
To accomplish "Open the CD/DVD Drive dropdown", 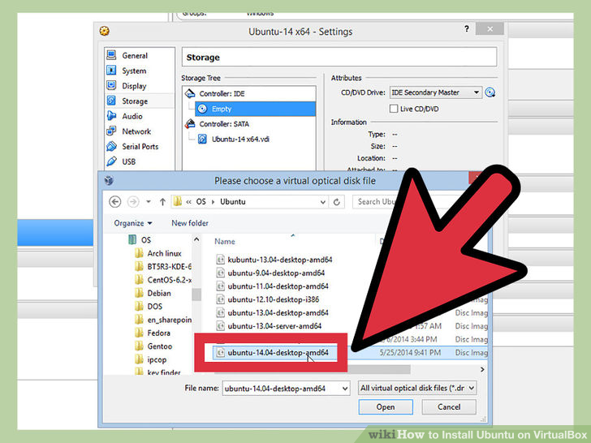I will [436, 92].
